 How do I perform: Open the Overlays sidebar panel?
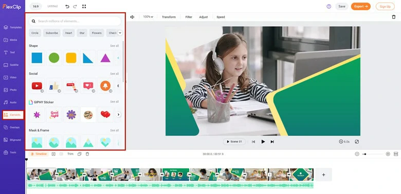(12, 127)
